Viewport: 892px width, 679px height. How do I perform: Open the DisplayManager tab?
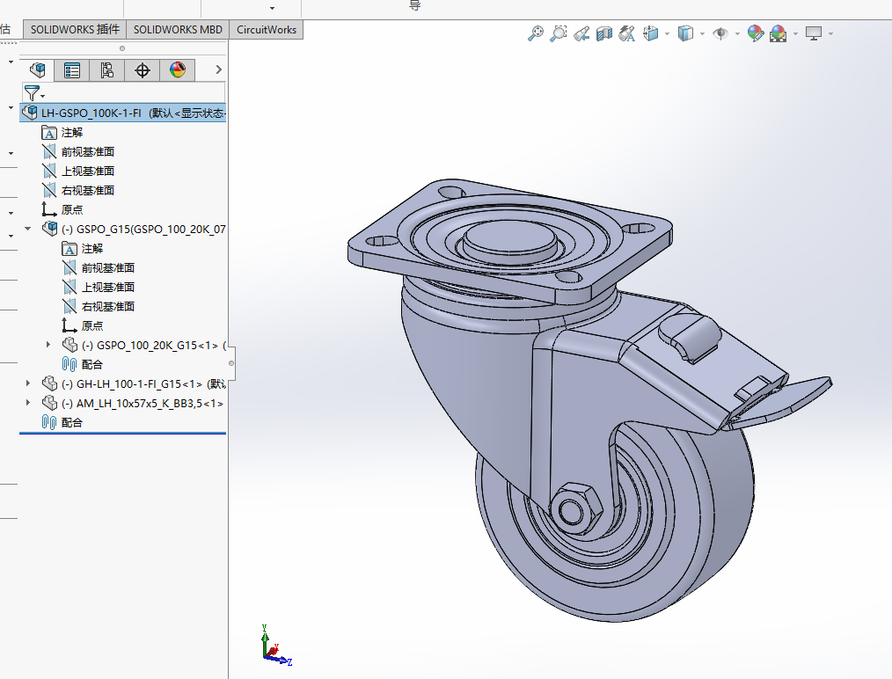[x=178, y=70]
